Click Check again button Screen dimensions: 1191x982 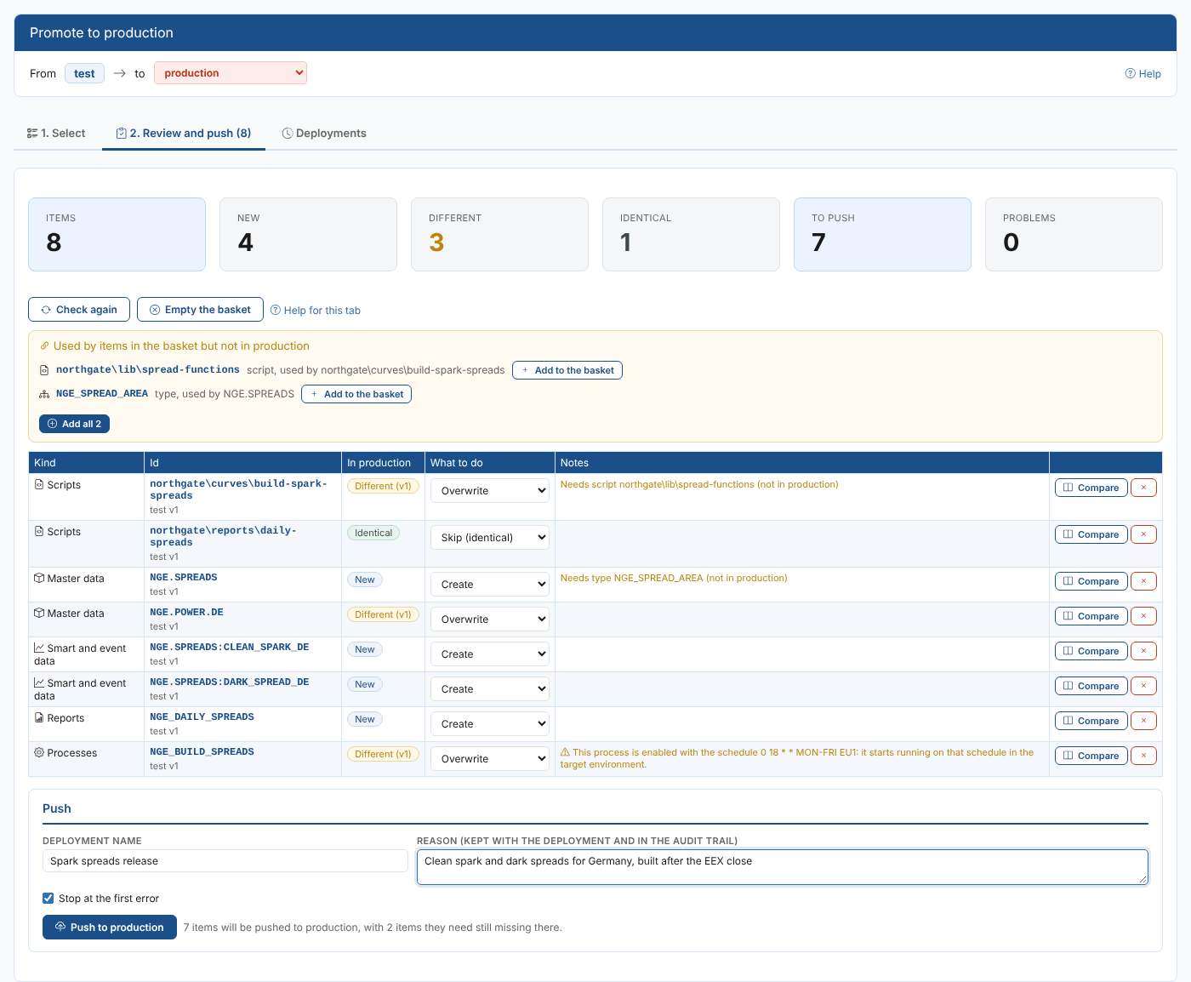pos(79,310)
